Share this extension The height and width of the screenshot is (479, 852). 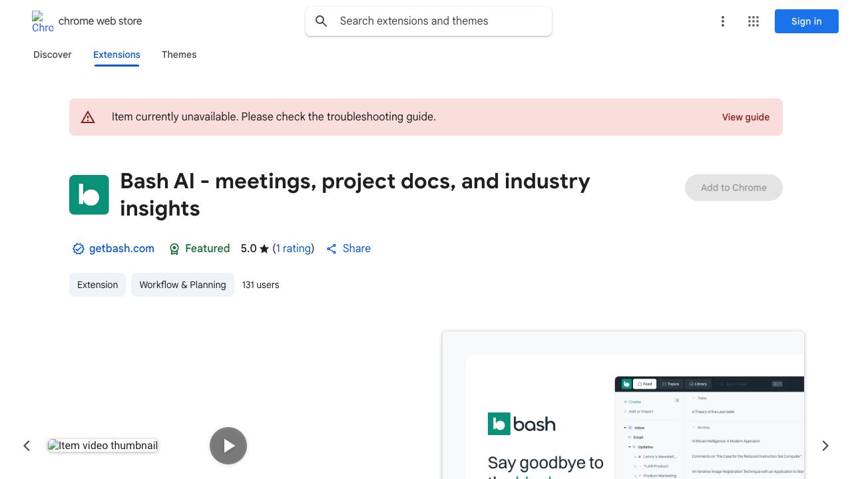[348, 249]
